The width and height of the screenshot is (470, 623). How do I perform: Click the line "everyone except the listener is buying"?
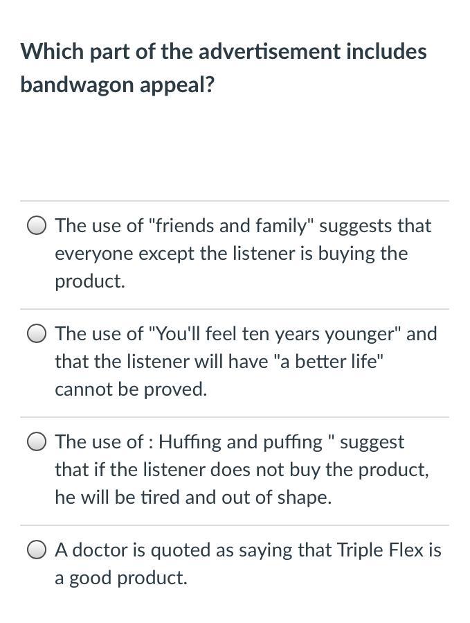pos(231,254)
